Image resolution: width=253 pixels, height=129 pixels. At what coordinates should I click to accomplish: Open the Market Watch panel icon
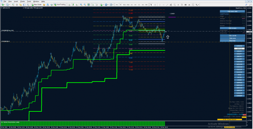click(13, 5)
